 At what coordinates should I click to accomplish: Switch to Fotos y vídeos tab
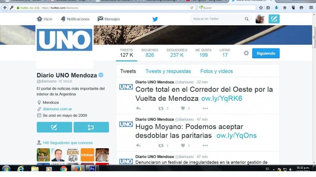click(x=216, y=71)
